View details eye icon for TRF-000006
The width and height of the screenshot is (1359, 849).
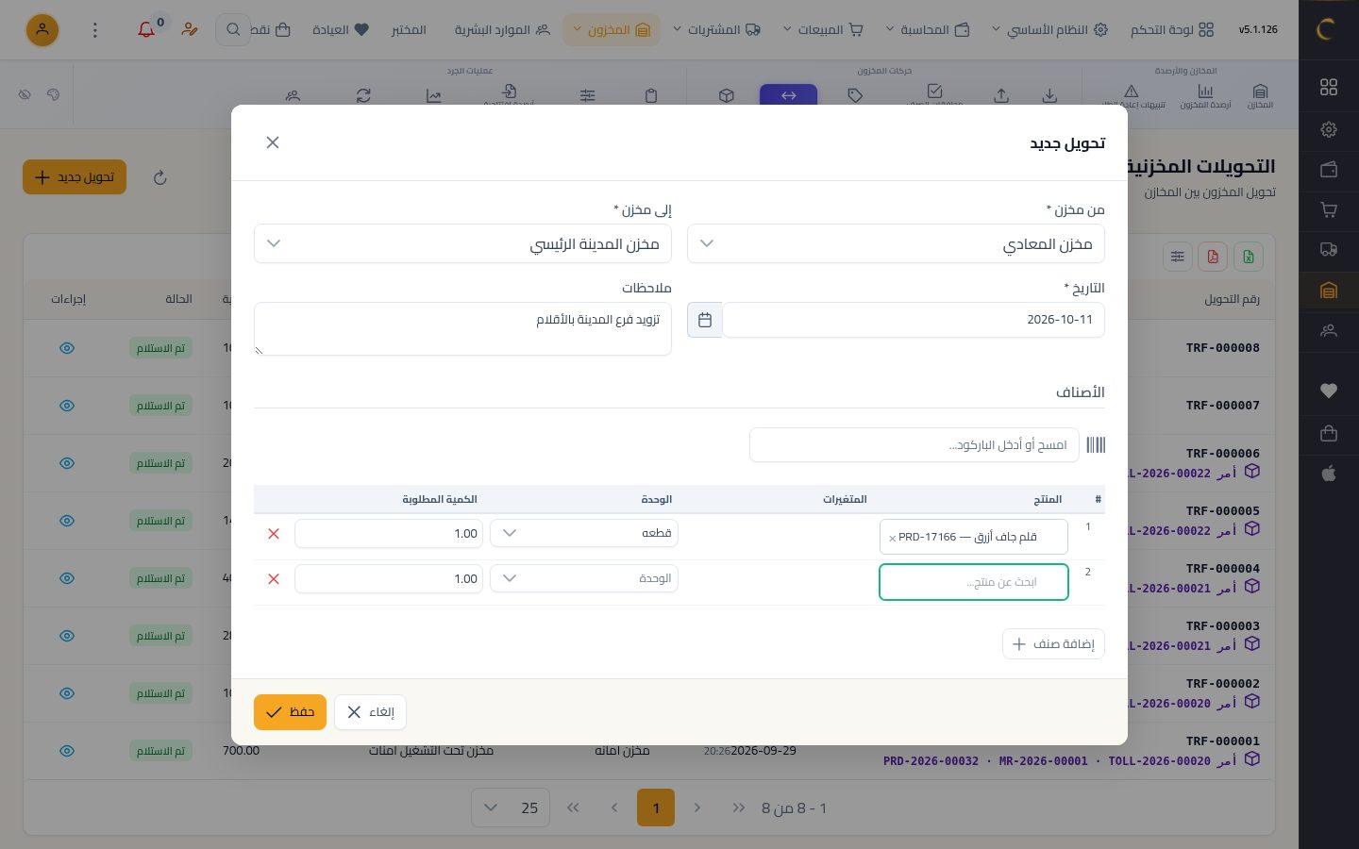(67, 463)
